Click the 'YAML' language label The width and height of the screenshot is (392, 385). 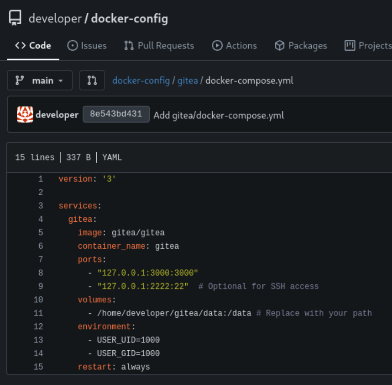112,157
